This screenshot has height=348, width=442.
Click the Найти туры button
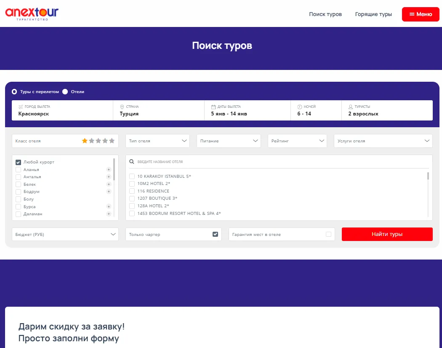coord(387,234)
